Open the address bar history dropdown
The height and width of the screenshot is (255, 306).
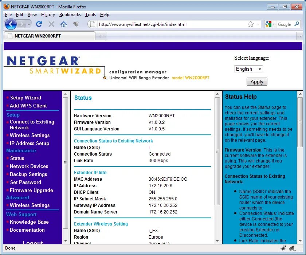point(258,24)
